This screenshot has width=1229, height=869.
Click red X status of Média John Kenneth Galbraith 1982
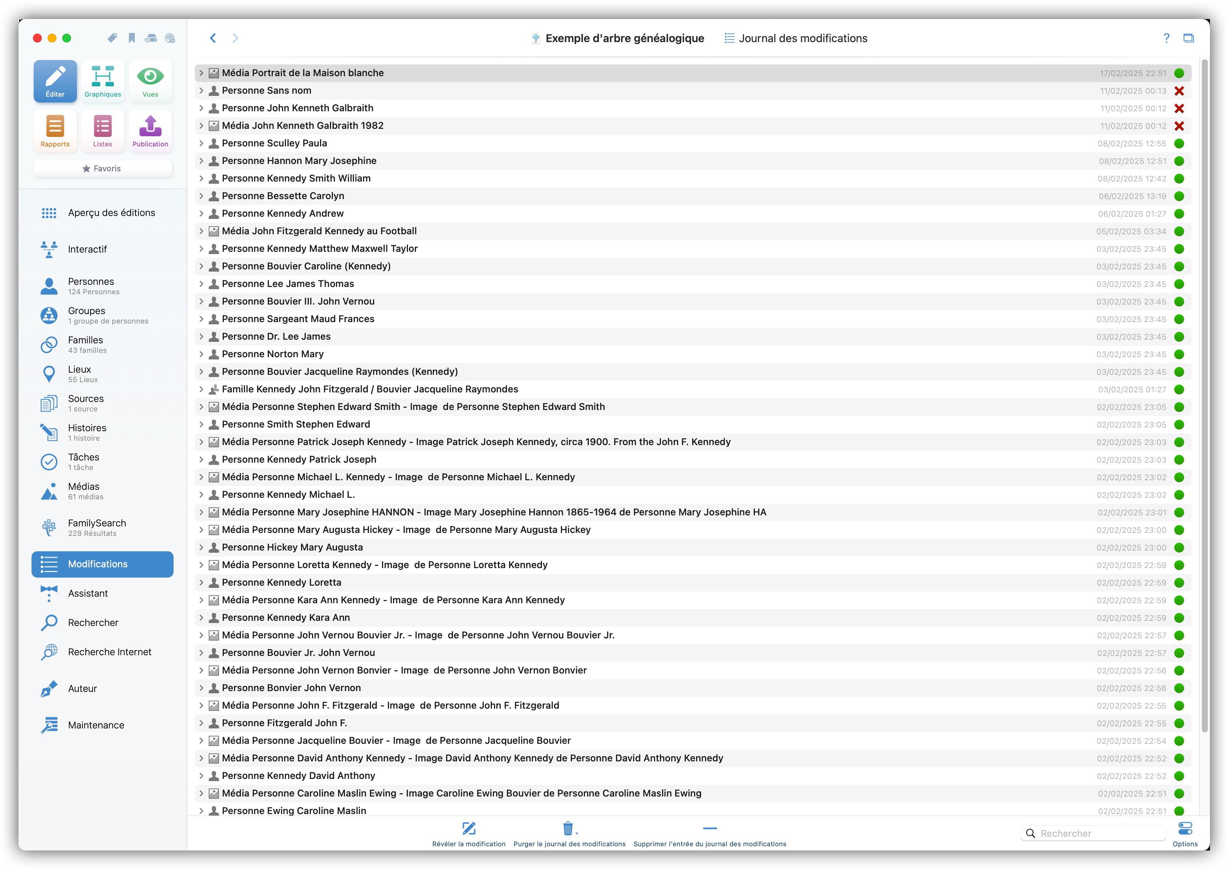[x=1179, y=126]
